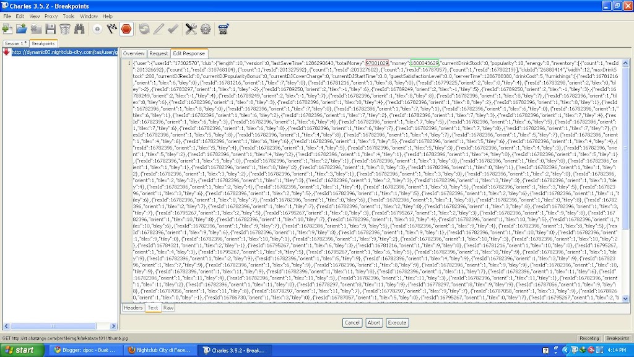Image resolution: width=634 pixels, height=357 pixels.
Task: Close the session via toolbar icon
Action: (x=37, y=29)
